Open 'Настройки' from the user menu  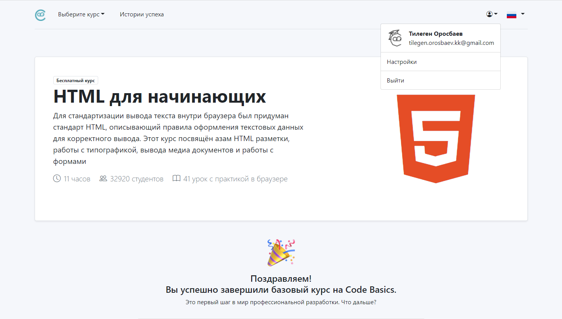coord(402,62)
